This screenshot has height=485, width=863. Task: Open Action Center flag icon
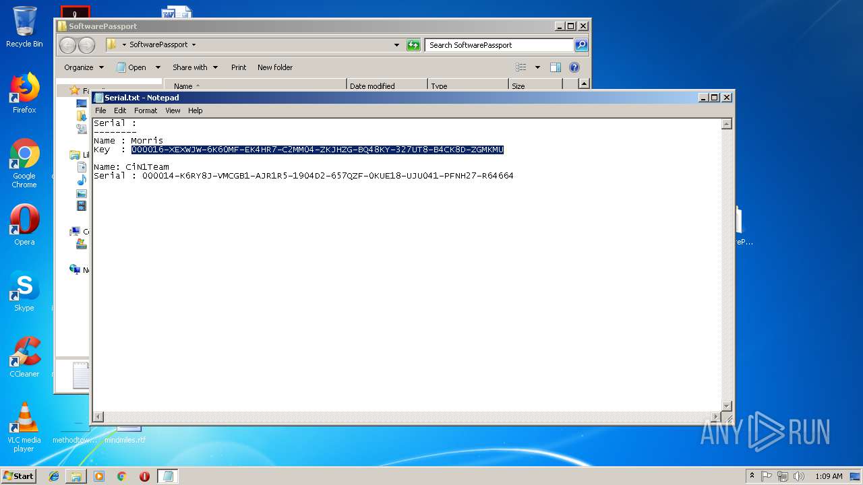coord(767,476)
